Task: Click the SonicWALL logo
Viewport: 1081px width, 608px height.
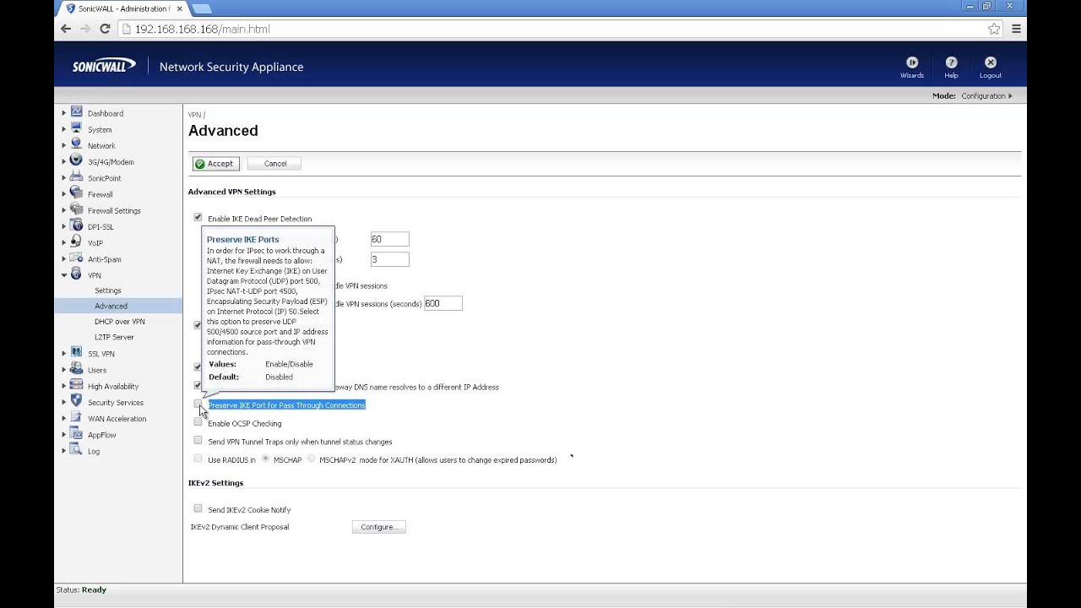Action: click(x=104, y=66)
